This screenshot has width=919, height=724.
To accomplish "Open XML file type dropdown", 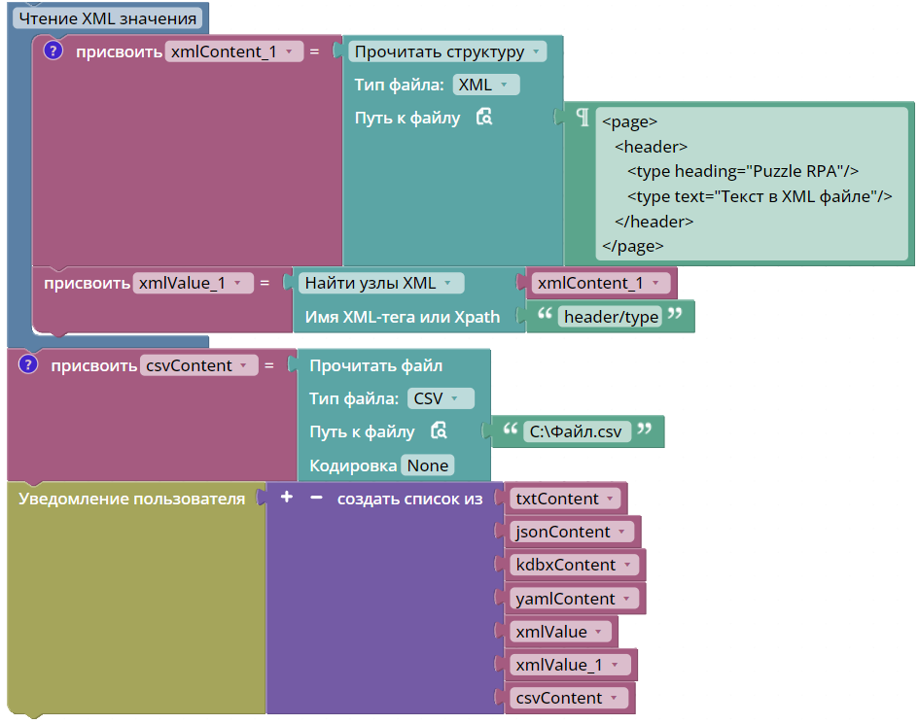I will tap(486, 85).
